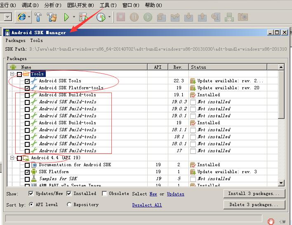The height and width of the screenshot is (225, 292).
Task: Toggle the Installed show checkbox
Action: pos(69,193)
